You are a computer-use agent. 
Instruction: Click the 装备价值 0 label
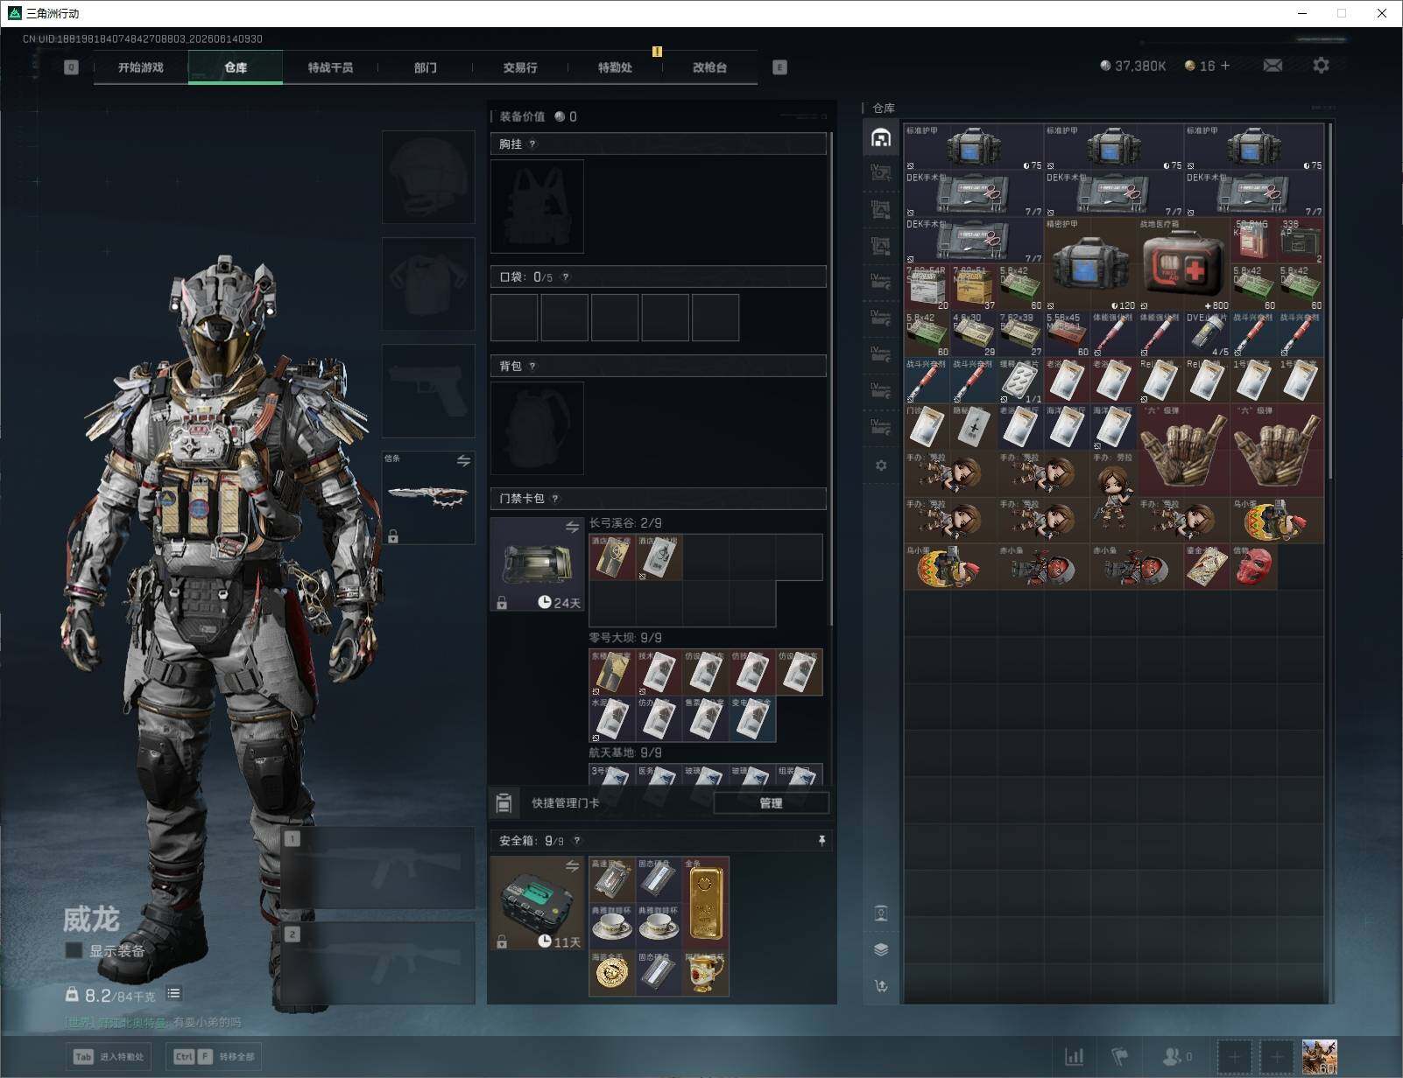click(x=538, y=116)
